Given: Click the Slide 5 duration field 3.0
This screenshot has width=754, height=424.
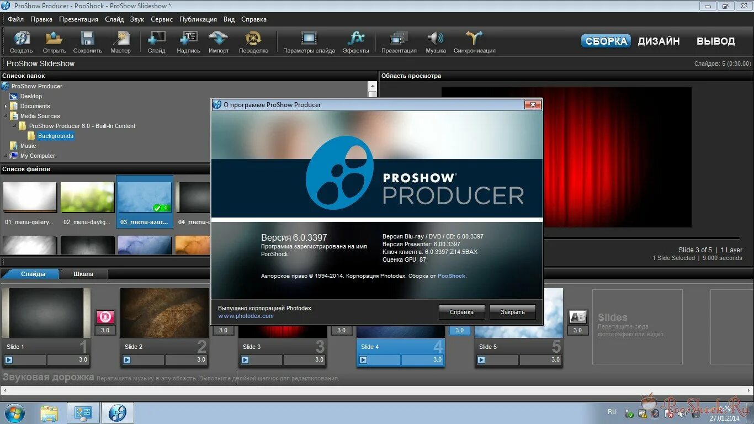Looking at the screenshot, I should pos(540,360).
